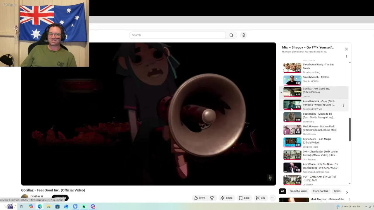The width and height of the screenshot is (374, 210).
Task: Create a clip with the Clip button
Action: (260, 198)
